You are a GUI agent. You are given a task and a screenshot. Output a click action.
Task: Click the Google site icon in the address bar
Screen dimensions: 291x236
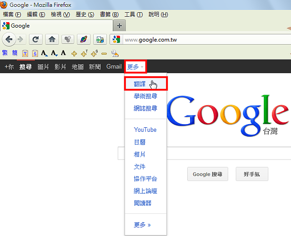pos(116,39)
